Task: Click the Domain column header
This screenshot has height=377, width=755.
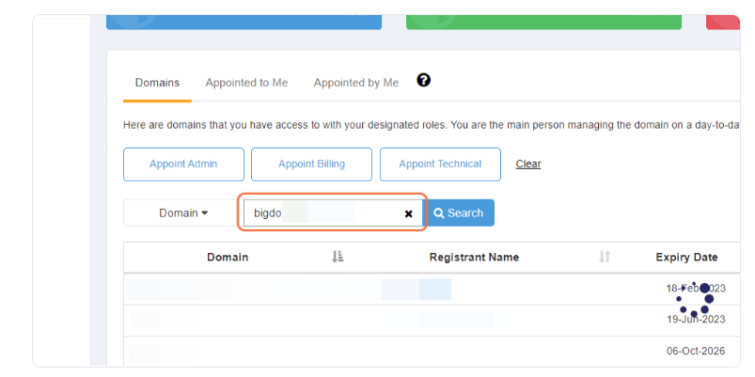Action: click(228, 257)
